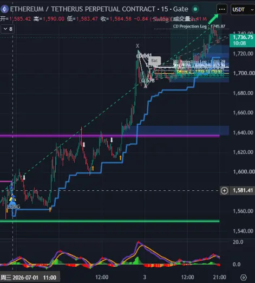Click the 1,680.00 price axis label
Screen dimensions: 255x283
coord(243,93)
